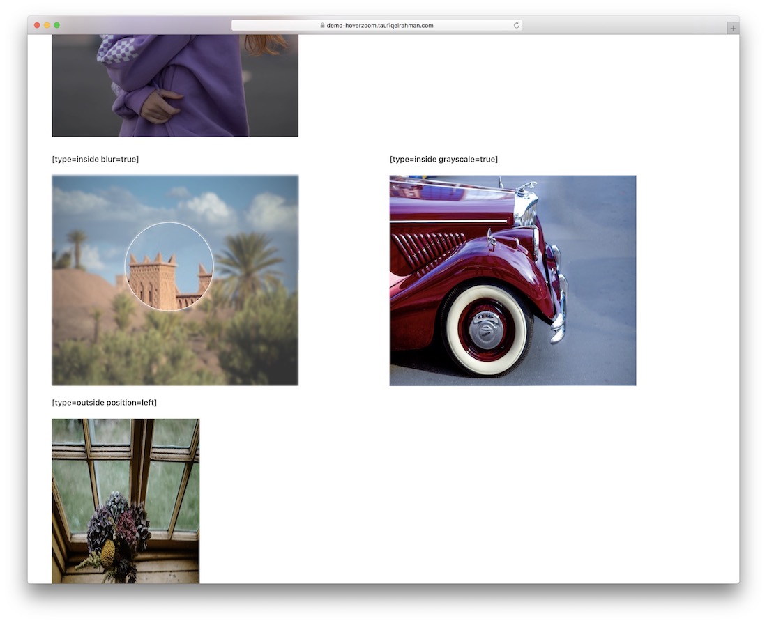767x623 pixels.
Task: Minimize the window using the yellow button
Action: click(x=47, y=25)
